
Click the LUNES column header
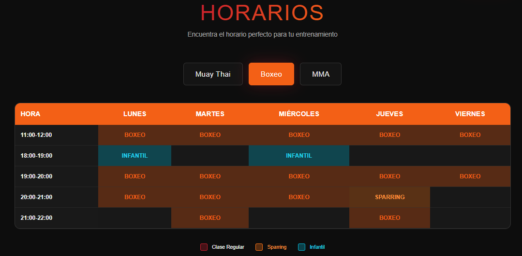(135, 114)
